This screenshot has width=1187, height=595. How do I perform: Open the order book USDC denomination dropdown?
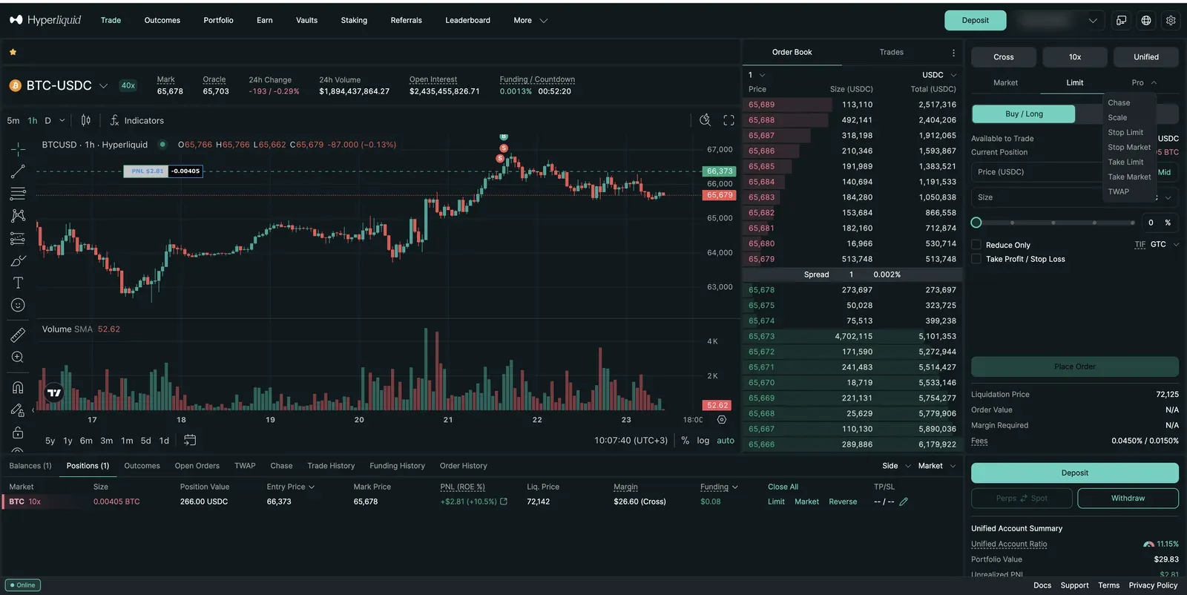(x=939, y=75)
